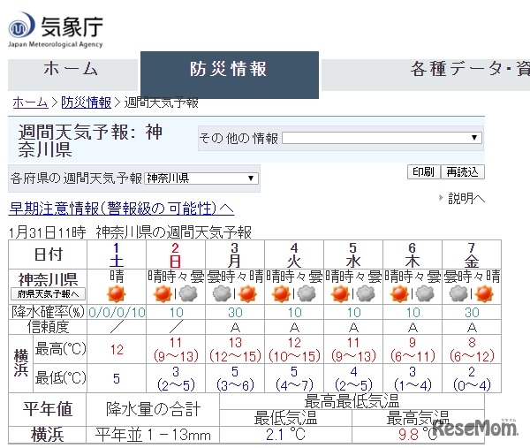Open the 神奈川県 prefecture dropdown

[201, 178]
